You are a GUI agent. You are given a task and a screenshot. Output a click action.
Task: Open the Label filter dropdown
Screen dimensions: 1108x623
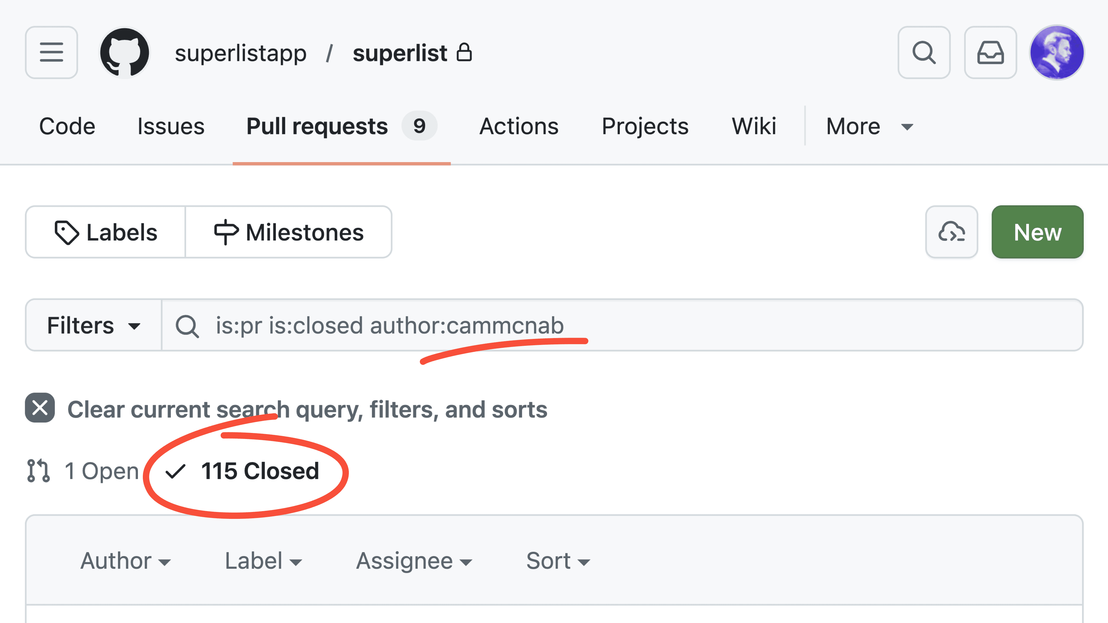(x=263, y=561)
